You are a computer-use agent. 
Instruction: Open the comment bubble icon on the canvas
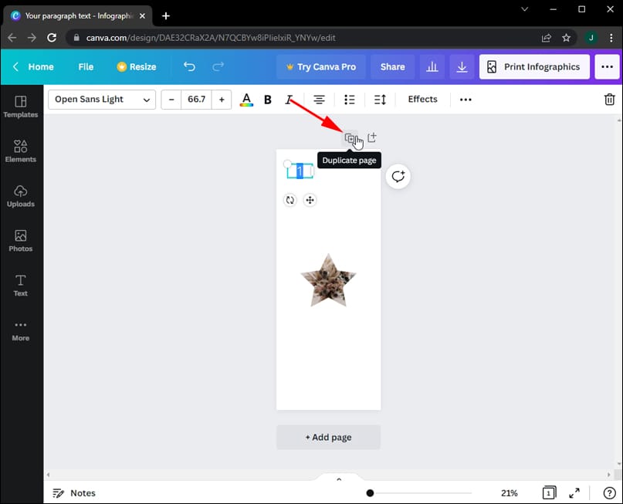(x=398, y=176)
